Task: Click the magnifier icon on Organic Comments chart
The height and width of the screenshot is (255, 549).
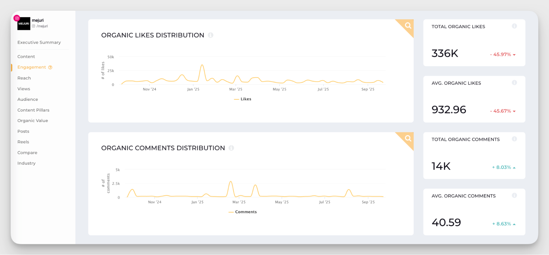Action: [x=408, y=138]
